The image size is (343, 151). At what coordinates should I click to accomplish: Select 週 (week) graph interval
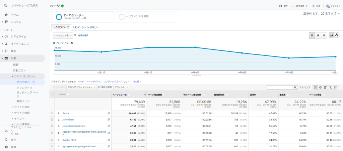318,35
